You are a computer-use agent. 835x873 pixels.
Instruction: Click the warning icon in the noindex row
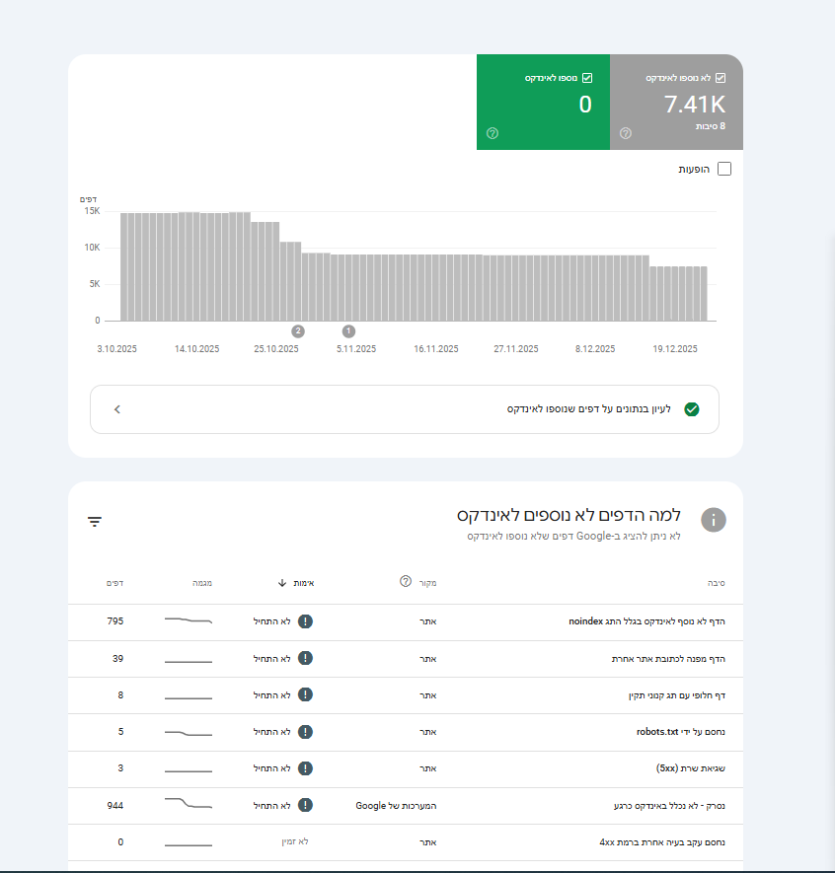(306, 621)
